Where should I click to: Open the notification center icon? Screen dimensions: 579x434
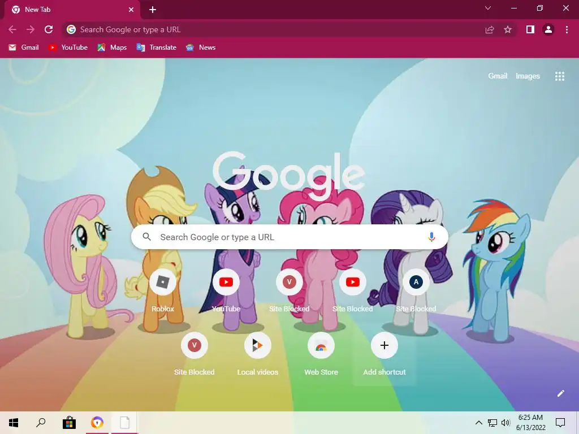[560, 423]
